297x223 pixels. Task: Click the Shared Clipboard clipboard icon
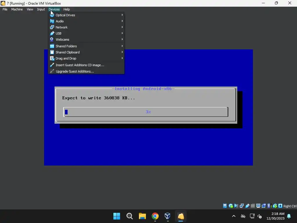click(x=52, y=52)
